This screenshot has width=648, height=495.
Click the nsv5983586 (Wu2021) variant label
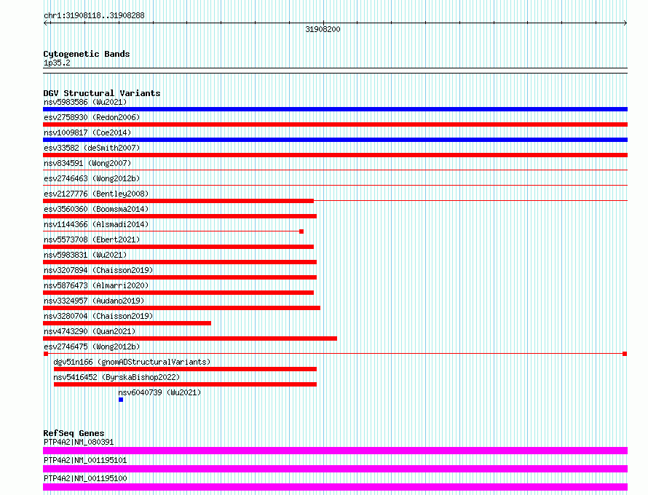coord(85,102)
